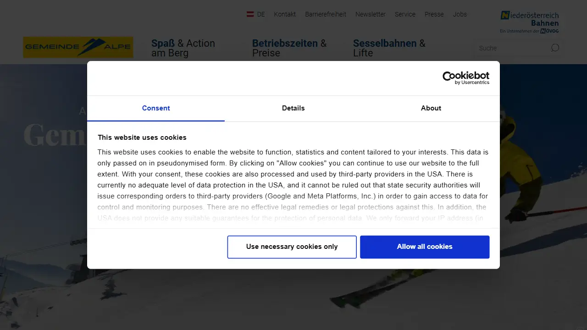Switch to the About tab
Viewport: 587px width, 330px height.
pos(431,108)
